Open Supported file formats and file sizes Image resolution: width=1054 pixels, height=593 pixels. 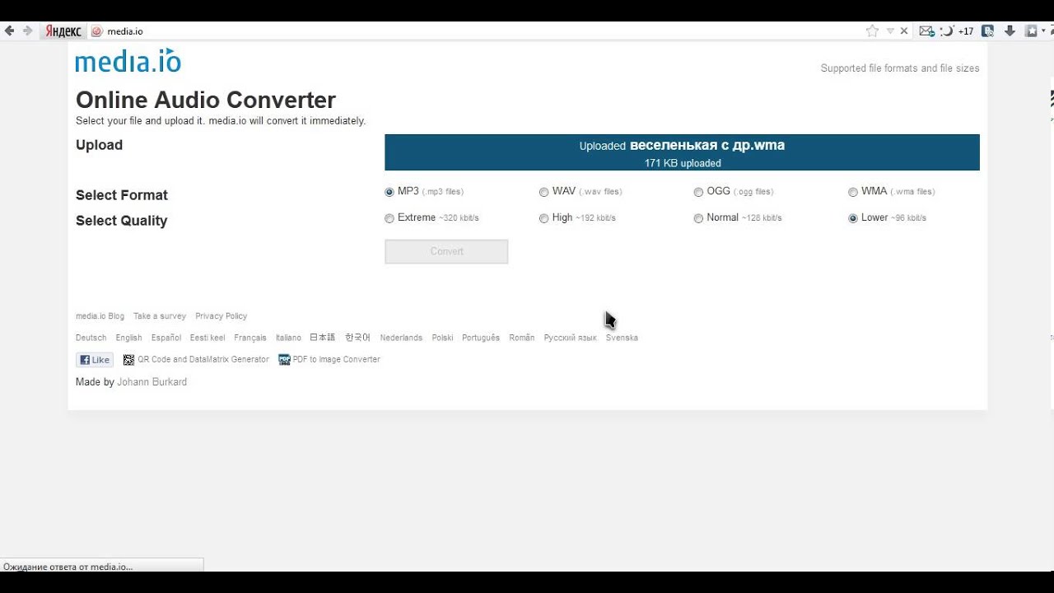(x=900, y=68)
